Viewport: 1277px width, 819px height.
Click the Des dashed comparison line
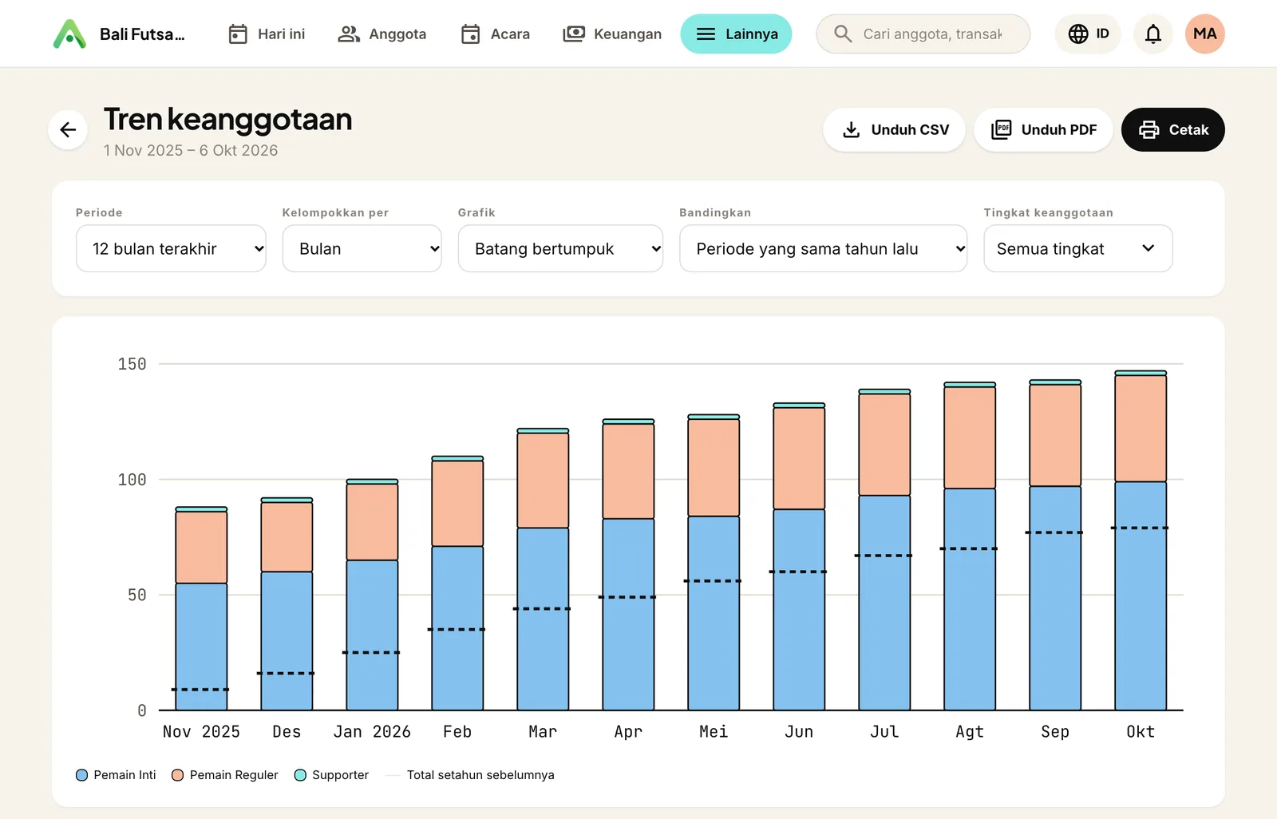pyautogui.click(x=286, y=673)
